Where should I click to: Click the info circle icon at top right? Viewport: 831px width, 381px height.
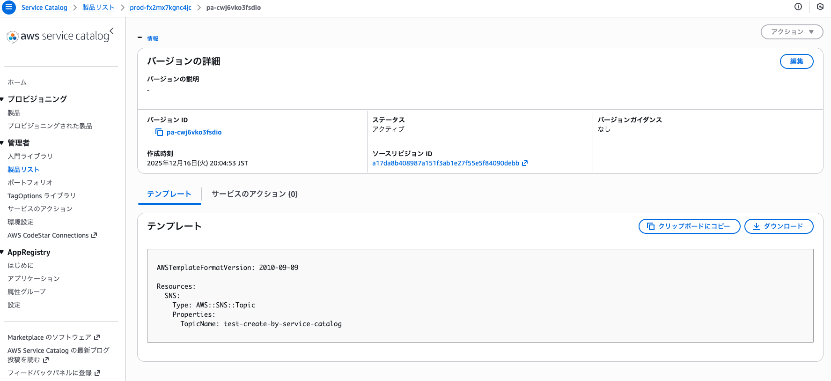click(x=798, y=7)
